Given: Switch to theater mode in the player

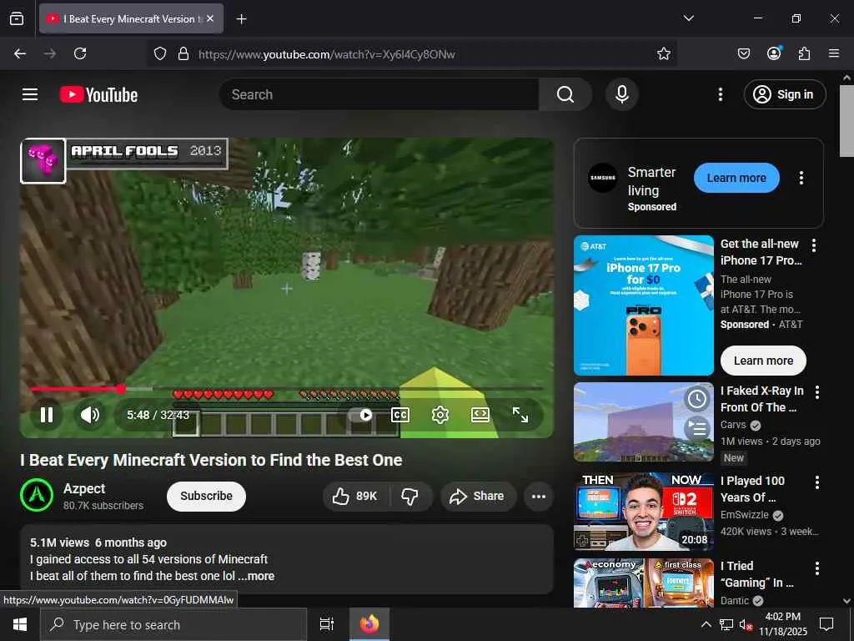Looking at the screenshot, I should 480,416.
